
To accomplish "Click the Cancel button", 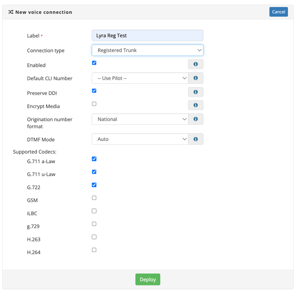I will pos(278,12).
